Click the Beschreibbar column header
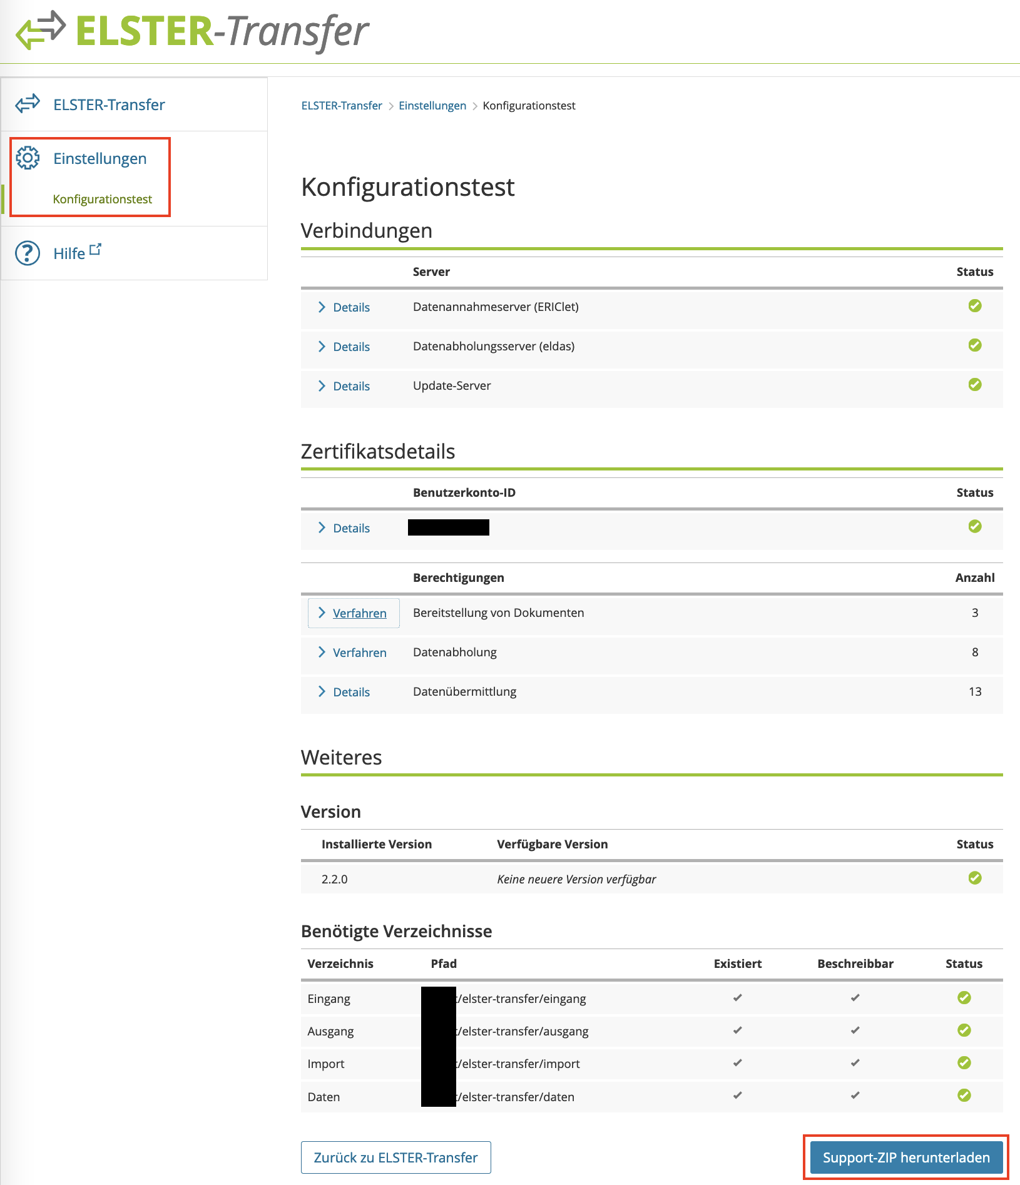1020x1185 pixels. (855, 964)
